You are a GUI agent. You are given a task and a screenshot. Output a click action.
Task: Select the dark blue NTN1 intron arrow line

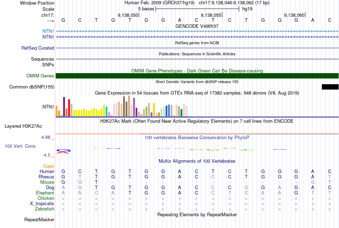(197, 37)
